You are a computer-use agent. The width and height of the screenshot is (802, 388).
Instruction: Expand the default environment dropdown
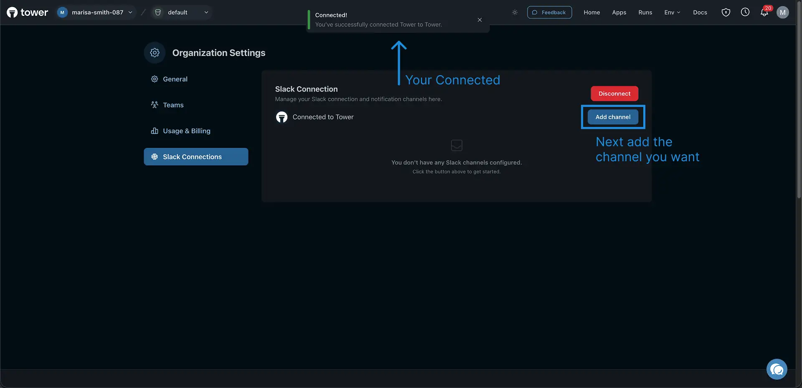181,13
